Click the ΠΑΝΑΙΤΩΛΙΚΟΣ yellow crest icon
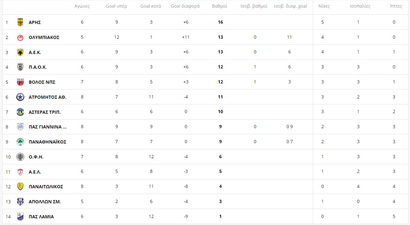 coord(20,186)
